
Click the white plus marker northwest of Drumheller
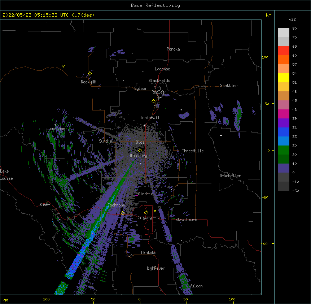221,135
